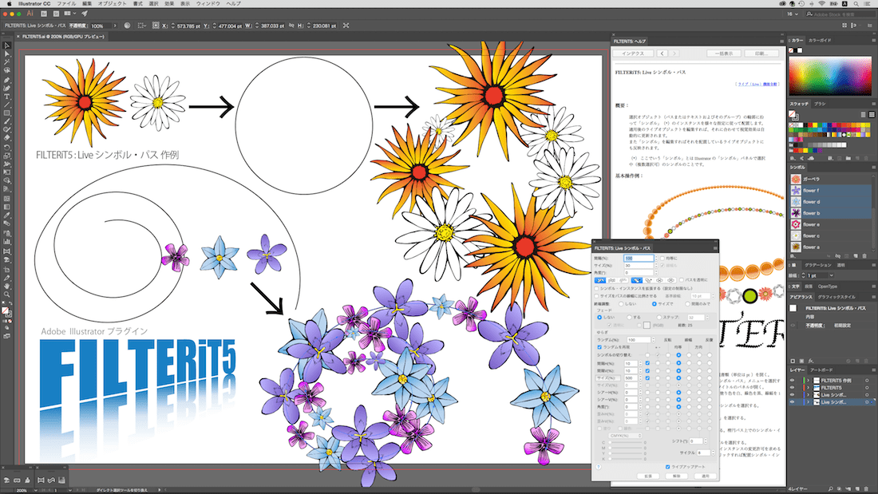Click the 拡張 button in the dialog

coord(648,476)
